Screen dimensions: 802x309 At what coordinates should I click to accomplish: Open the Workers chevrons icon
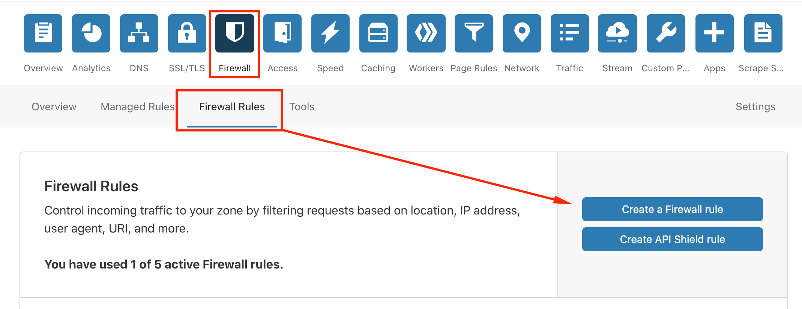point(426,33)
